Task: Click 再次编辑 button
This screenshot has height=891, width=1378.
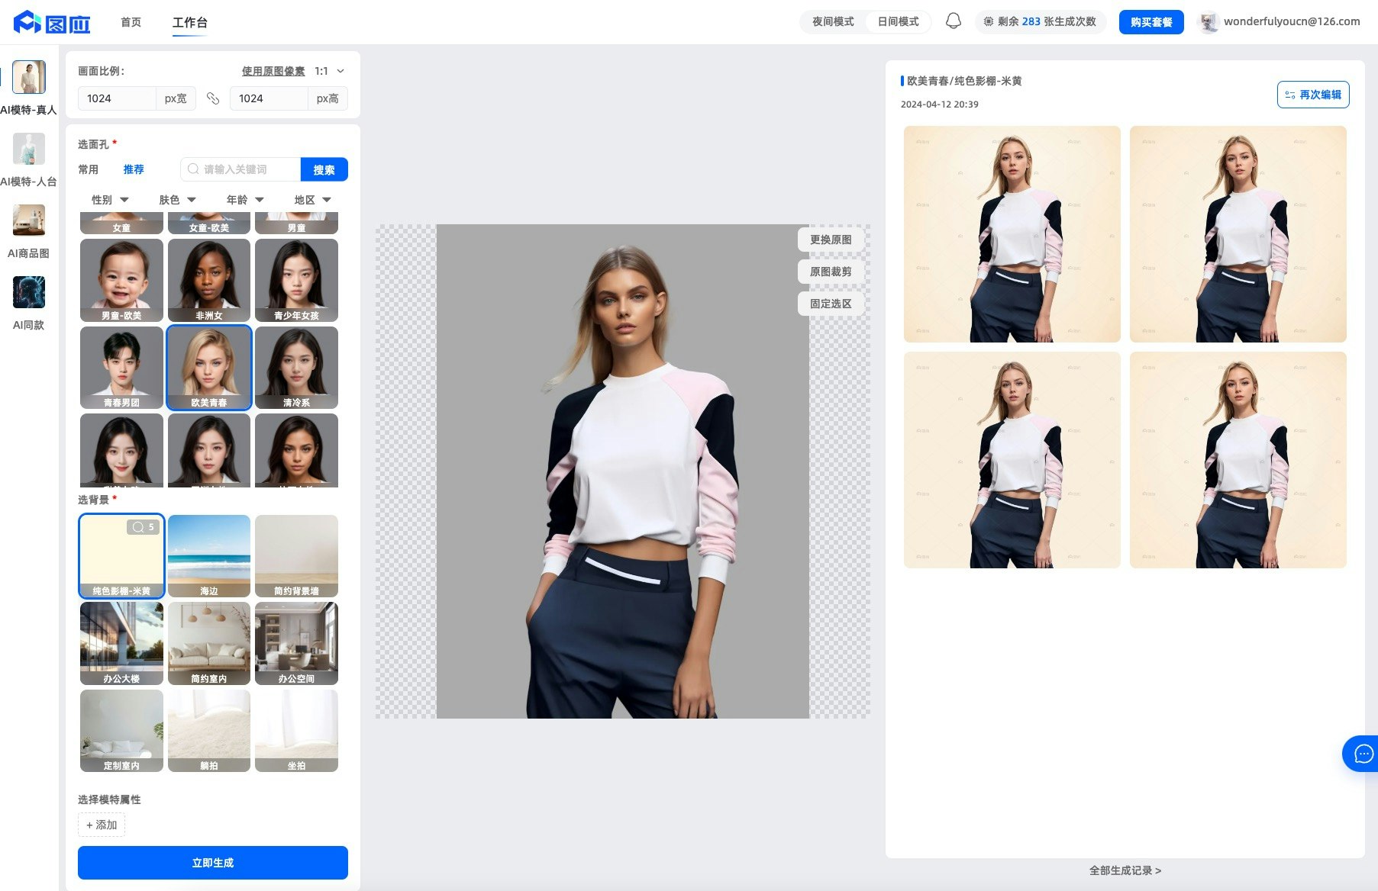Action: coord(1313,95)
